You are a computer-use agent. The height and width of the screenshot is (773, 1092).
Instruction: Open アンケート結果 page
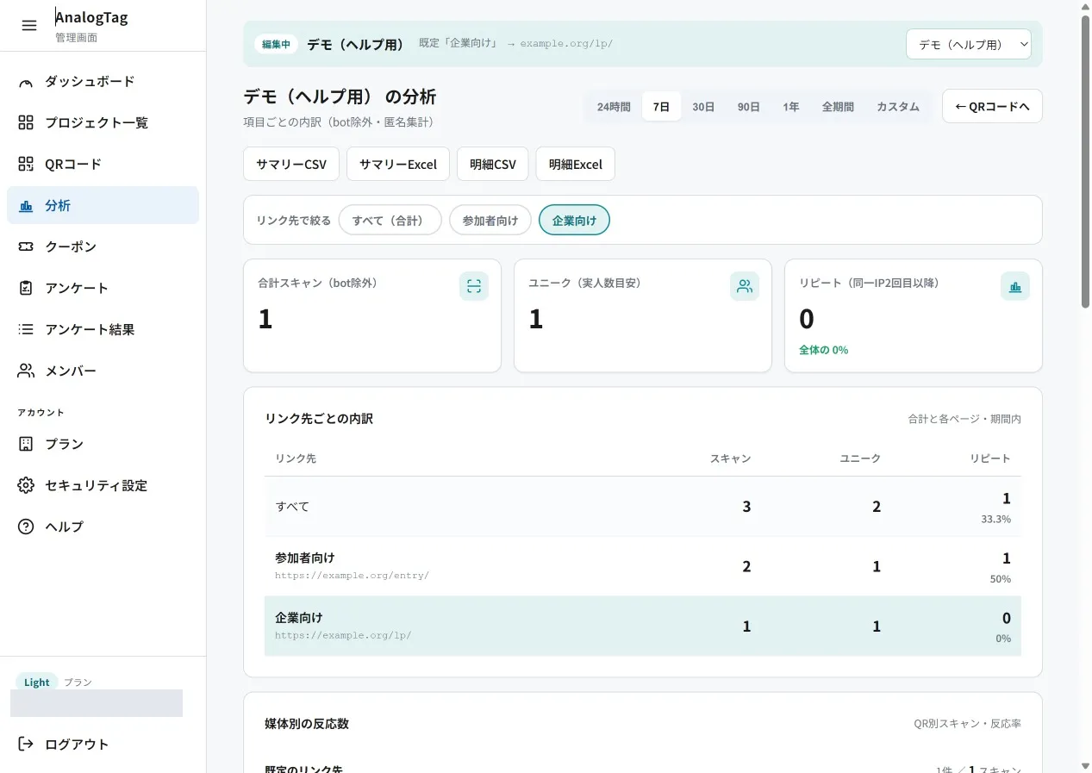(103, 330)
